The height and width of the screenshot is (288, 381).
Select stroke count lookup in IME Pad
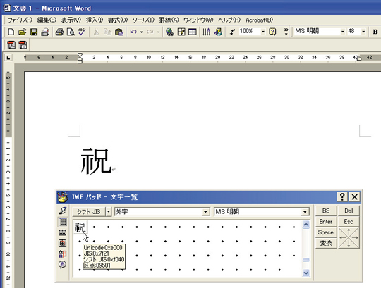pos(63,243)
